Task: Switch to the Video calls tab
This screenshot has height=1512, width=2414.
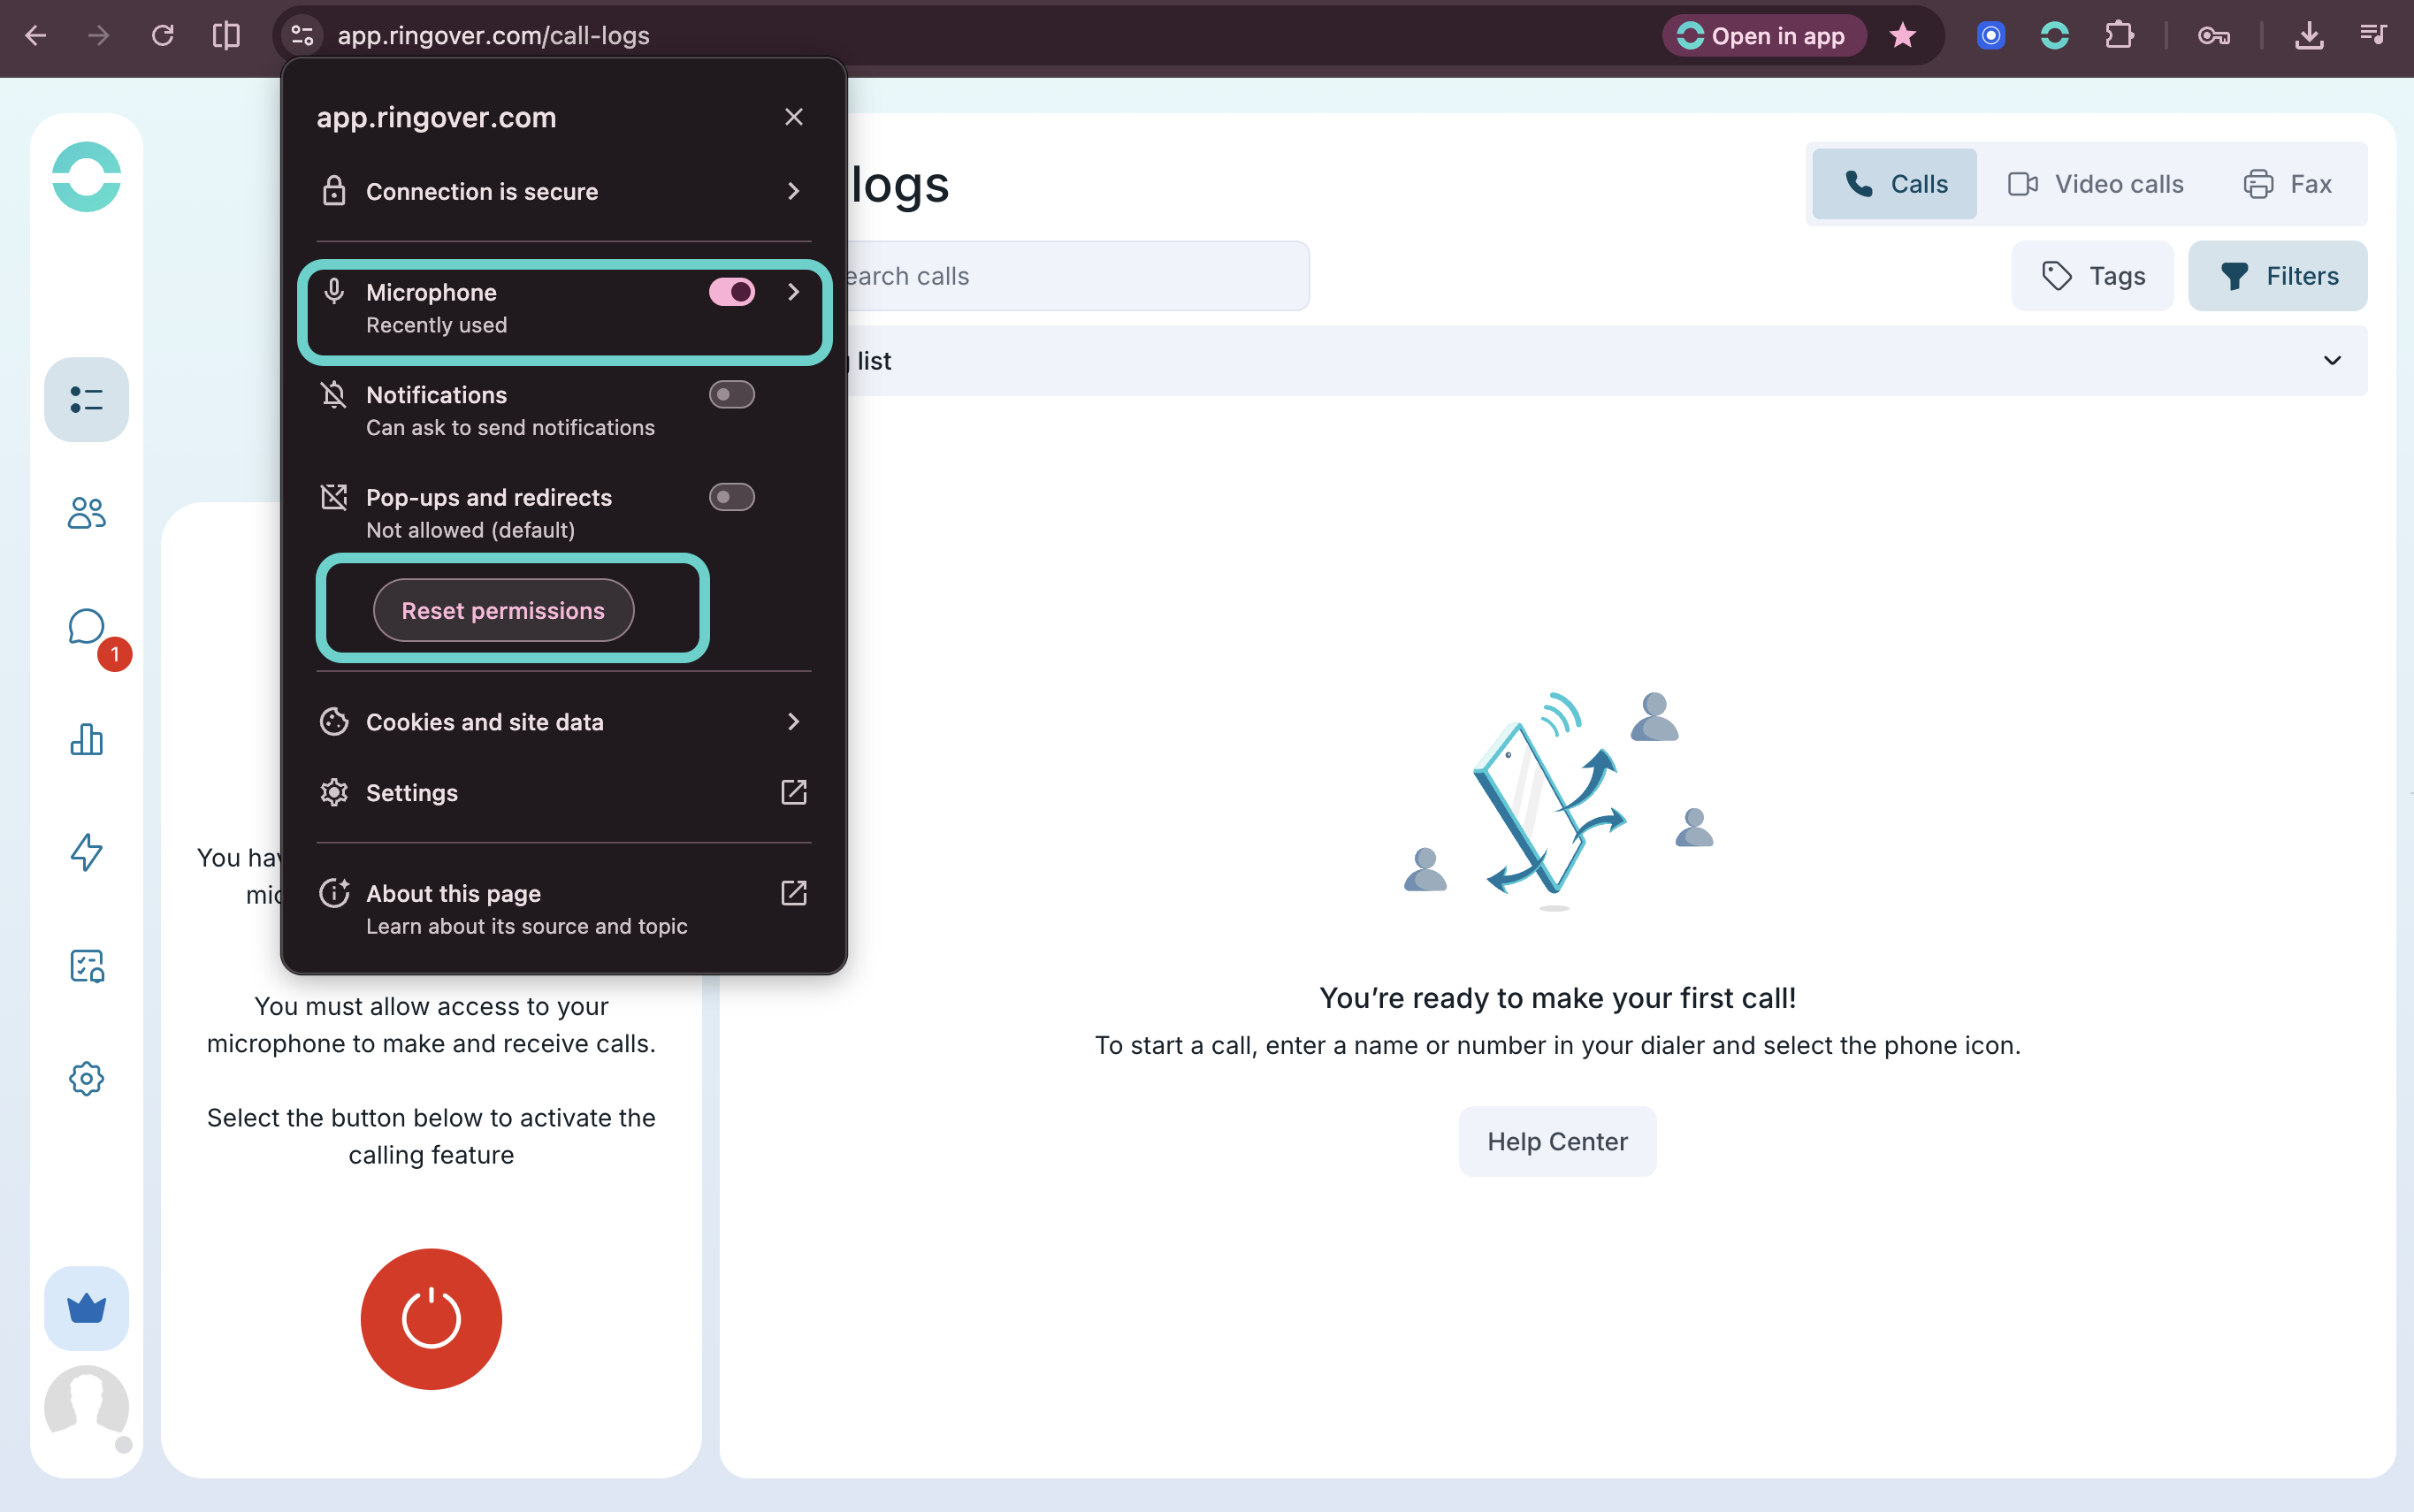Action: (x=2095, y=184)
